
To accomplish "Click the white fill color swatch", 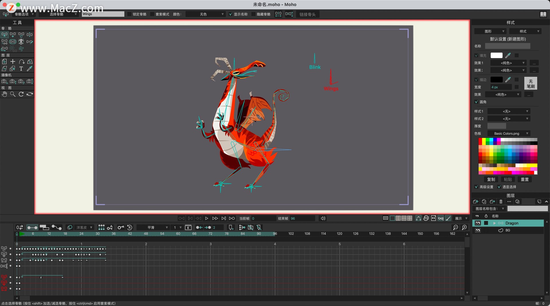I will click(x=496, y=56).
